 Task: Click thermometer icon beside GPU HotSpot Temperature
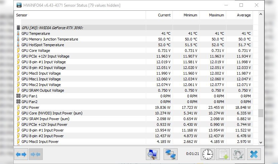(18, 45)
